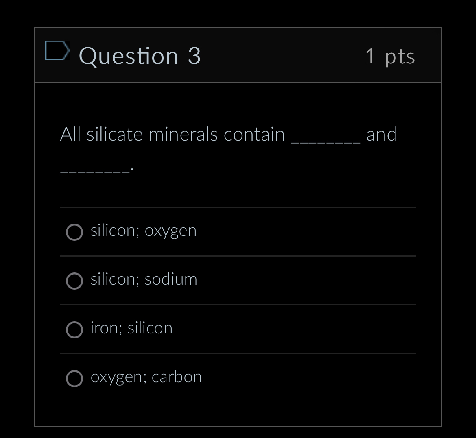Click the "Question 3" heading label
Screen dimensions: 476x438
click(140, 56)
